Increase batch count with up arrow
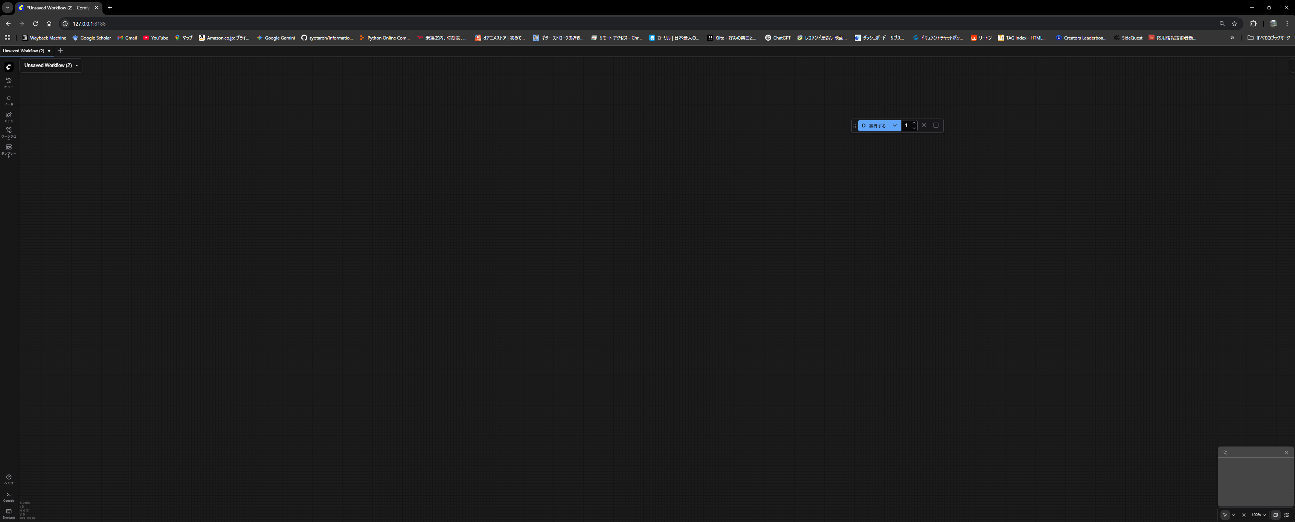 pyautogui.click(x=914, y=123)
